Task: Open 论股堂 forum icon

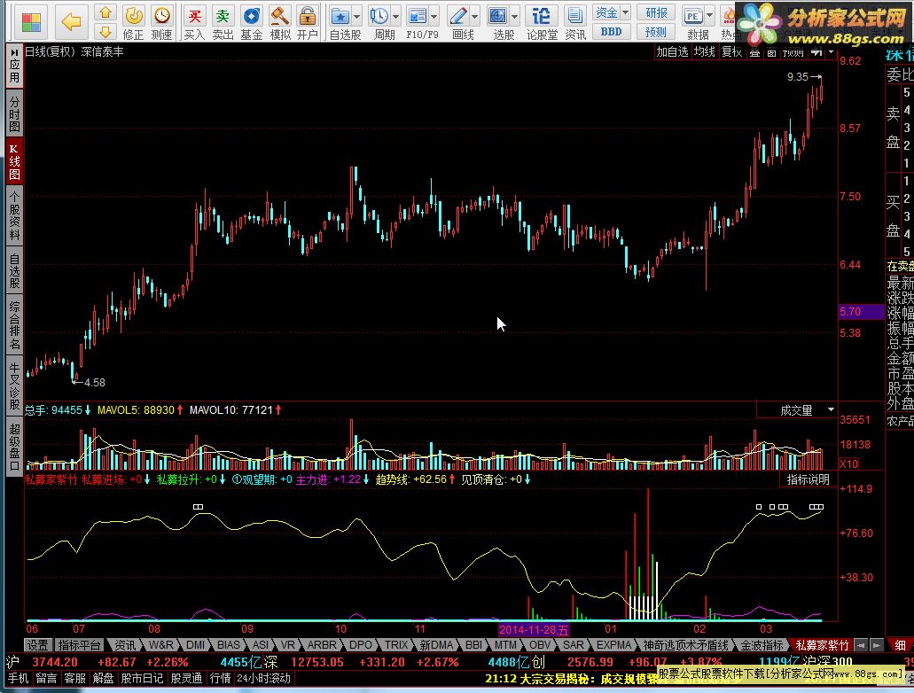Action: click(x=542, y=22)
